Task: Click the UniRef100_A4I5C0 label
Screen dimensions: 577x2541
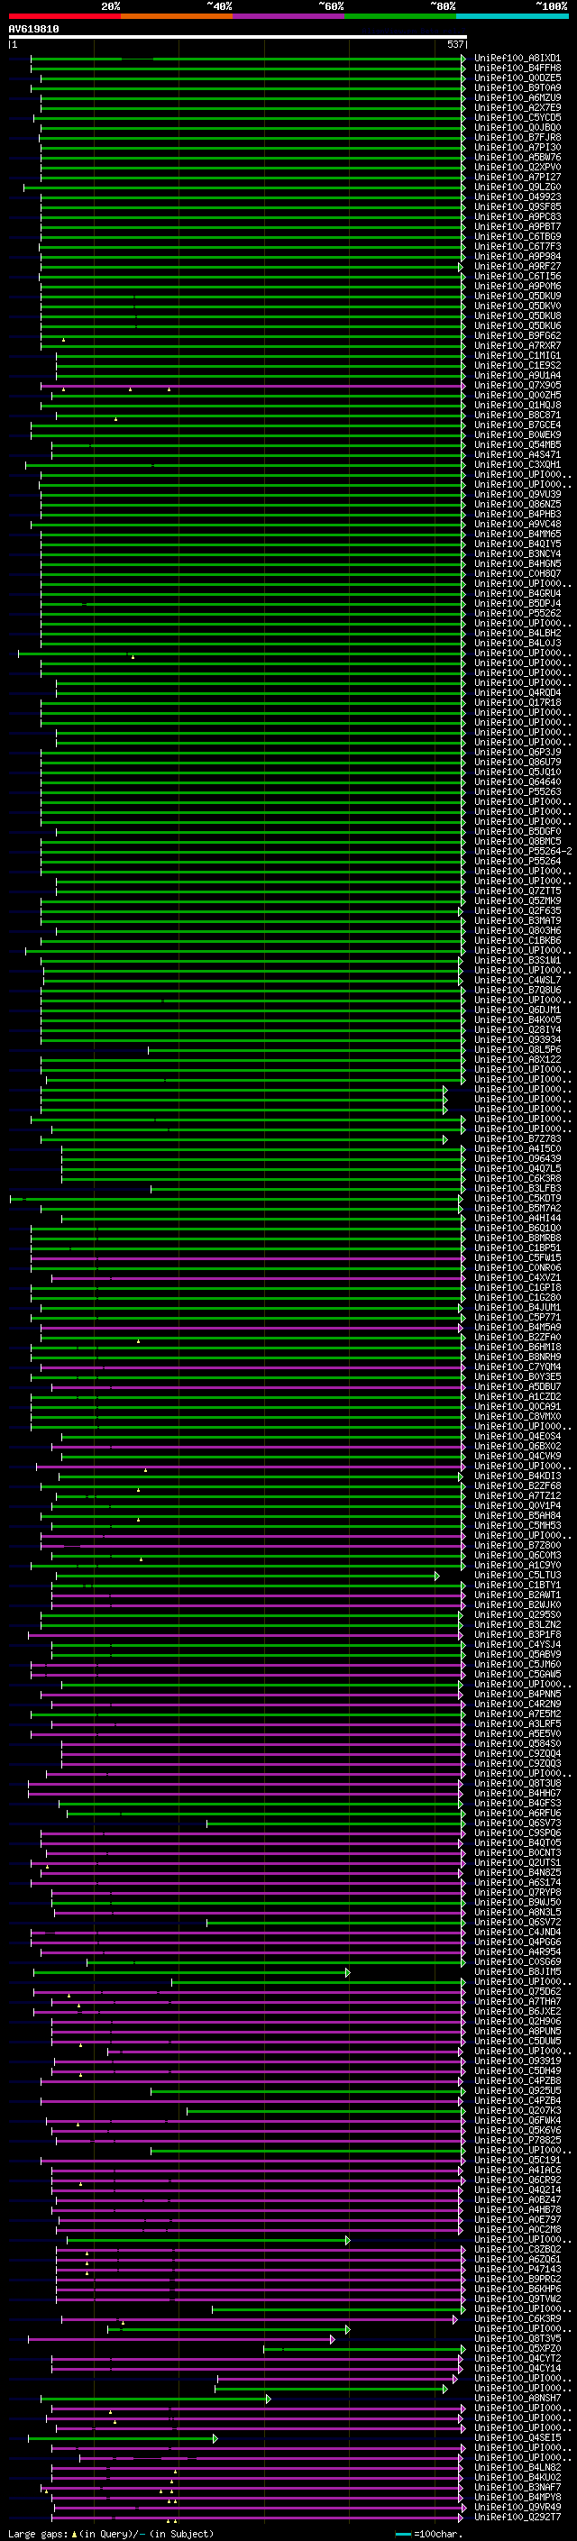Action: click(x=517, y=1148)
